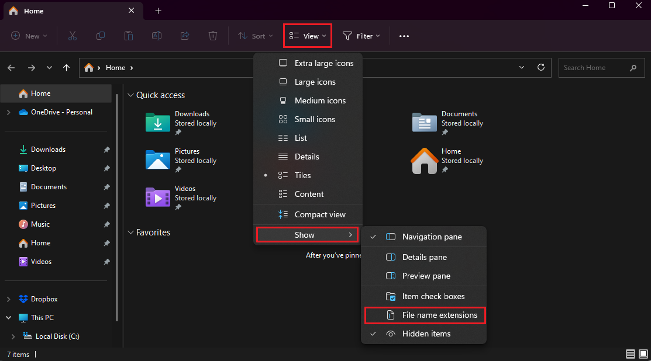Image resolution: width=651 pixels, height=361 pixels.
Task: Click the Pictures pinned item in sidebar
Action: pos(44,205)
